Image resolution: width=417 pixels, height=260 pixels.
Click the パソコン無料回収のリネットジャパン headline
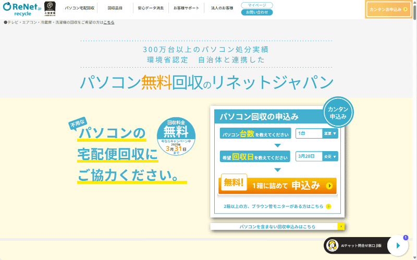coord(206,82)
